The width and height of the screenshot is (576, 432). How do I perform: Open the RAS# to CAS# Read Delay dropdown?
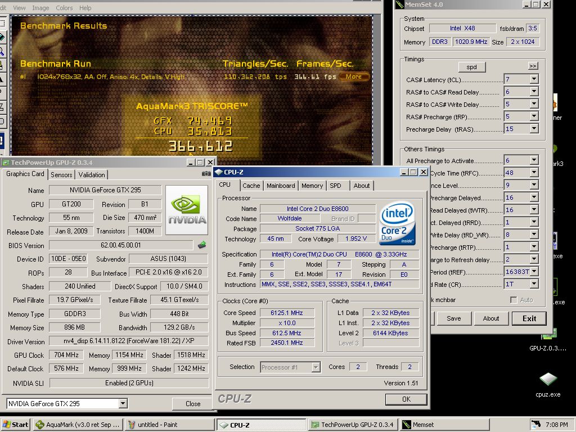pyautogui.click(x=534, y=92)
